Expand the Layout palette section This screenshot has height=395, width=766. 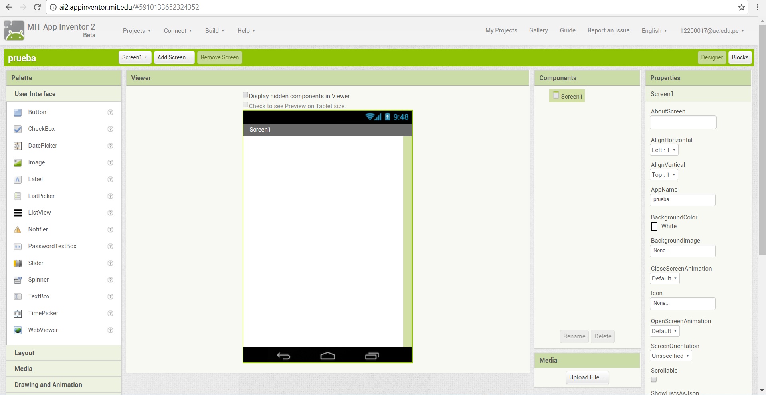click(63, 353)
